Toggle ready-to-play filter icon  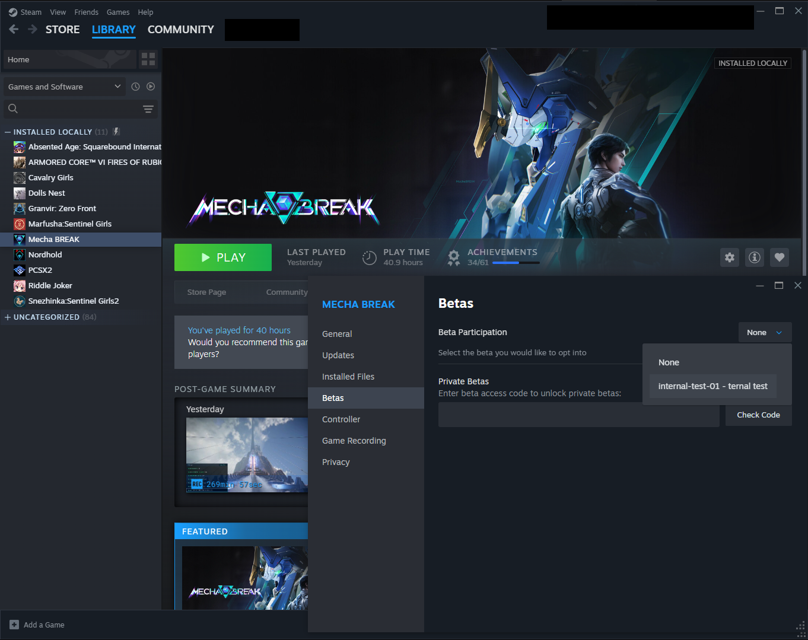[x=151, y=87]
